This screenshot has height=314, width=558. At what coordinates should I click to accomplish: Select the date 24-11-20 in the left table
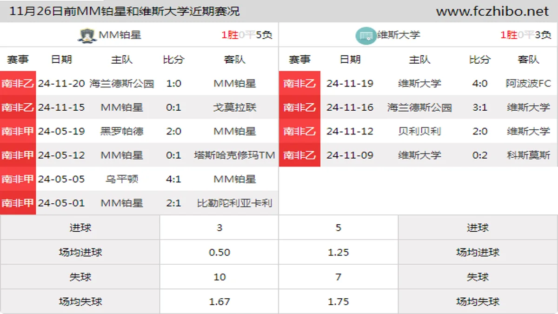(61, 83)
